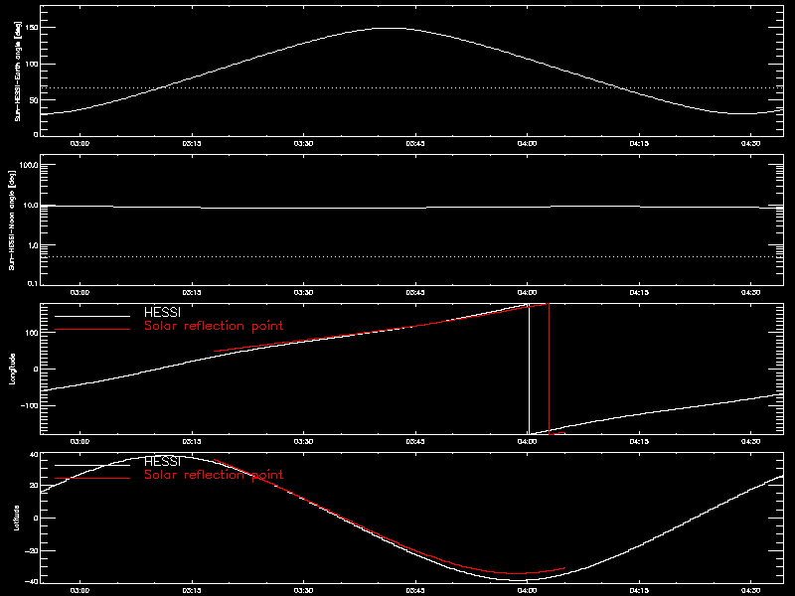Click the 20 tick on Latitude axis
This screenshot has width=795, height=596.
pos(34,485)
